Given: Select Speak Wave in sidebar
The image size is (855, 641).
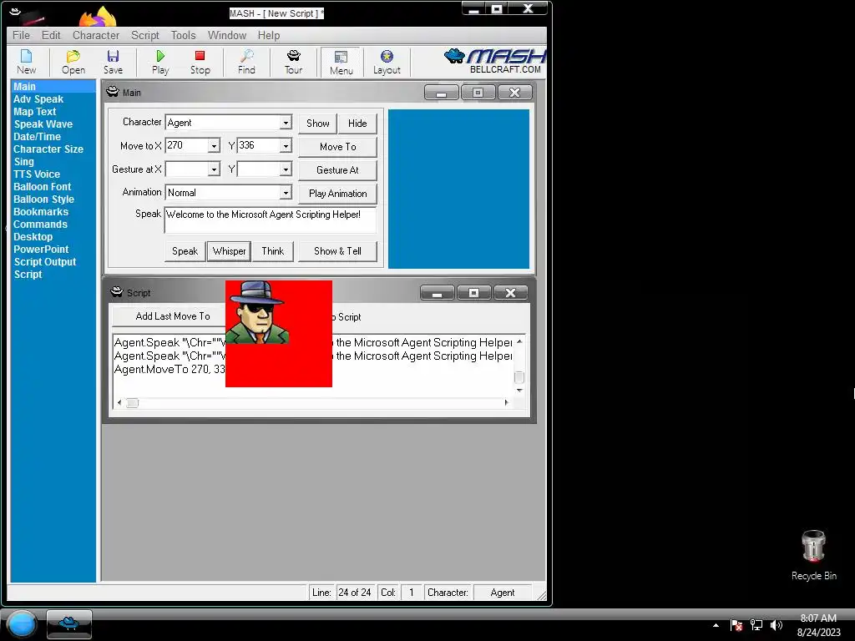Looking at the screenshot, I should coord(43,124).
